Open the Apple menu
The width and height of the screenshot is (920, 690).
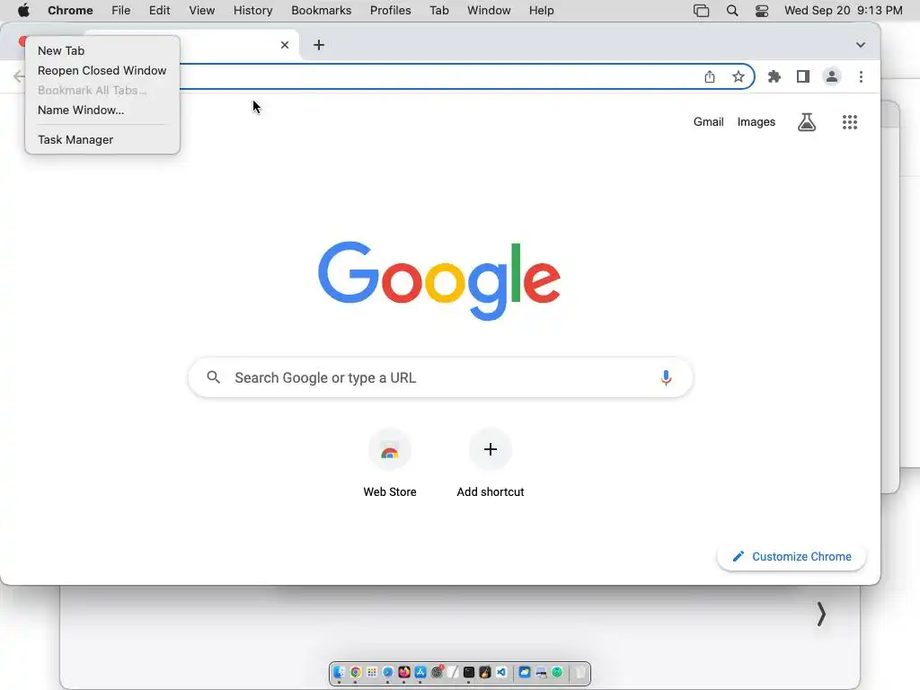(x=23, y=11)
